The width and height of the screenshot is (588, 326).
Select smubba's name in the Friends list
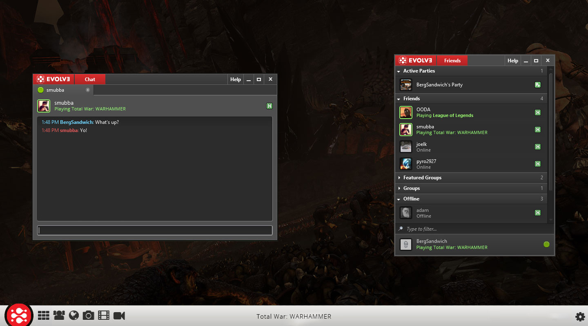425,127
